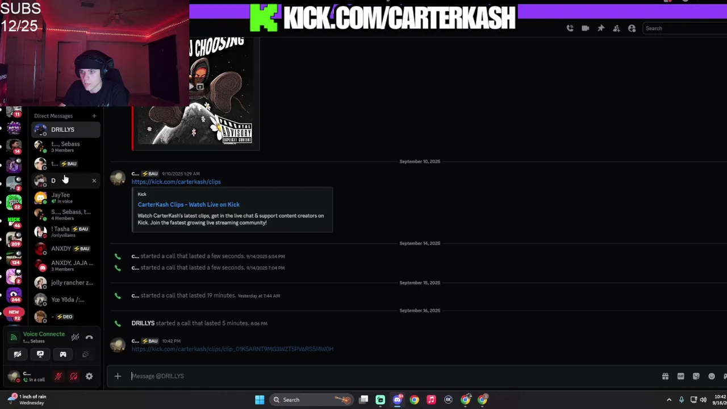Click the Windows Start button
The height and width of the screenshot is (409, 727).
tap(260, 399)
